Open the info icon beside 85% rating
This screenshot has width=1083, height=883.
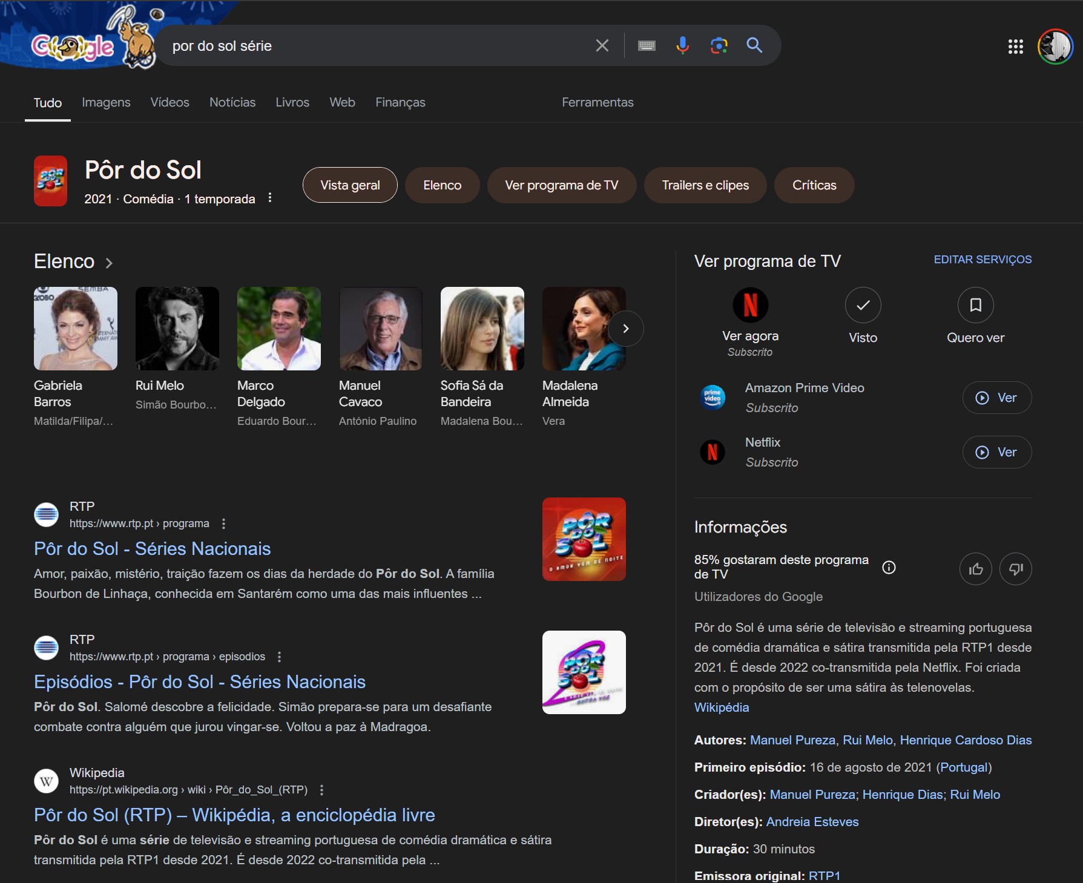pyautogui.click(x=889, y=567)
